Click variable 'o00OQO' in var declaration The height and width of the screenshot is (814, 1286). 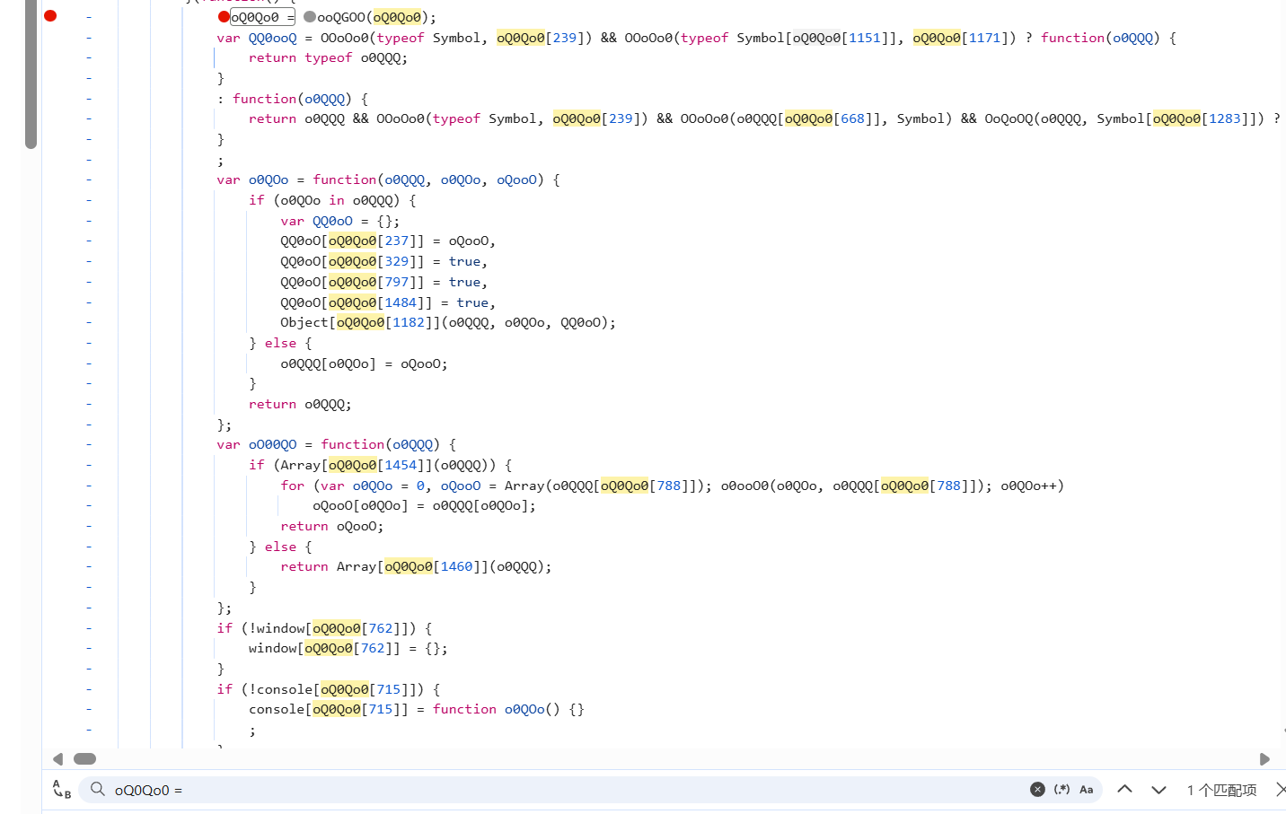(x=272, y=444)
